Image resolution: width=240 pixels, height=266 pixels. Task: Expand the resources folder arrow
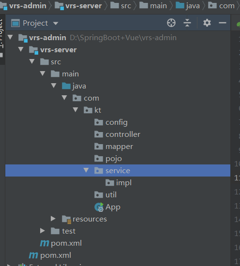[53, 219]
